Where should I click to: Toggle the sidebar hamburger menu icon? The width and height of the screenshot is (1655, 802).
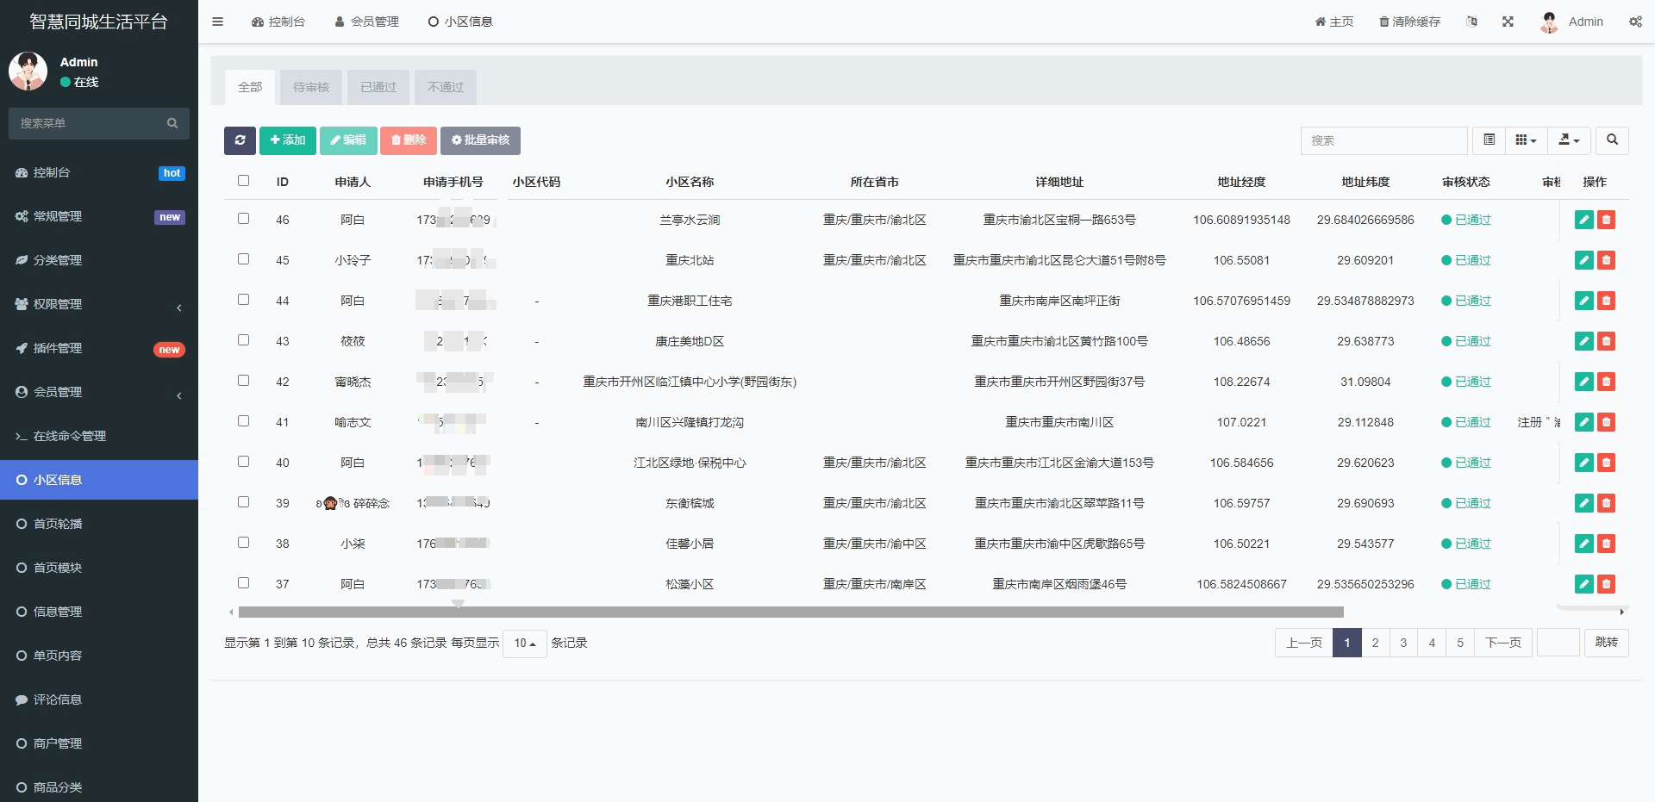[218, 22]
